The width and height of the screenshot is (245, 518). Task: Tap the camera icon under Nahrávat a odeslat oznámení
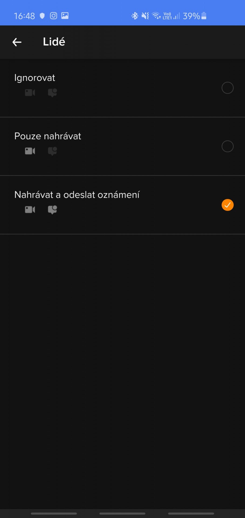(x=30, y=210)
